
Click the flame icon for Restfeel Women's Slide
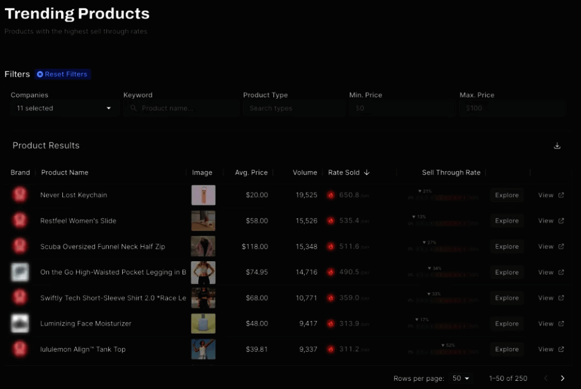click(x=330, y=221)
